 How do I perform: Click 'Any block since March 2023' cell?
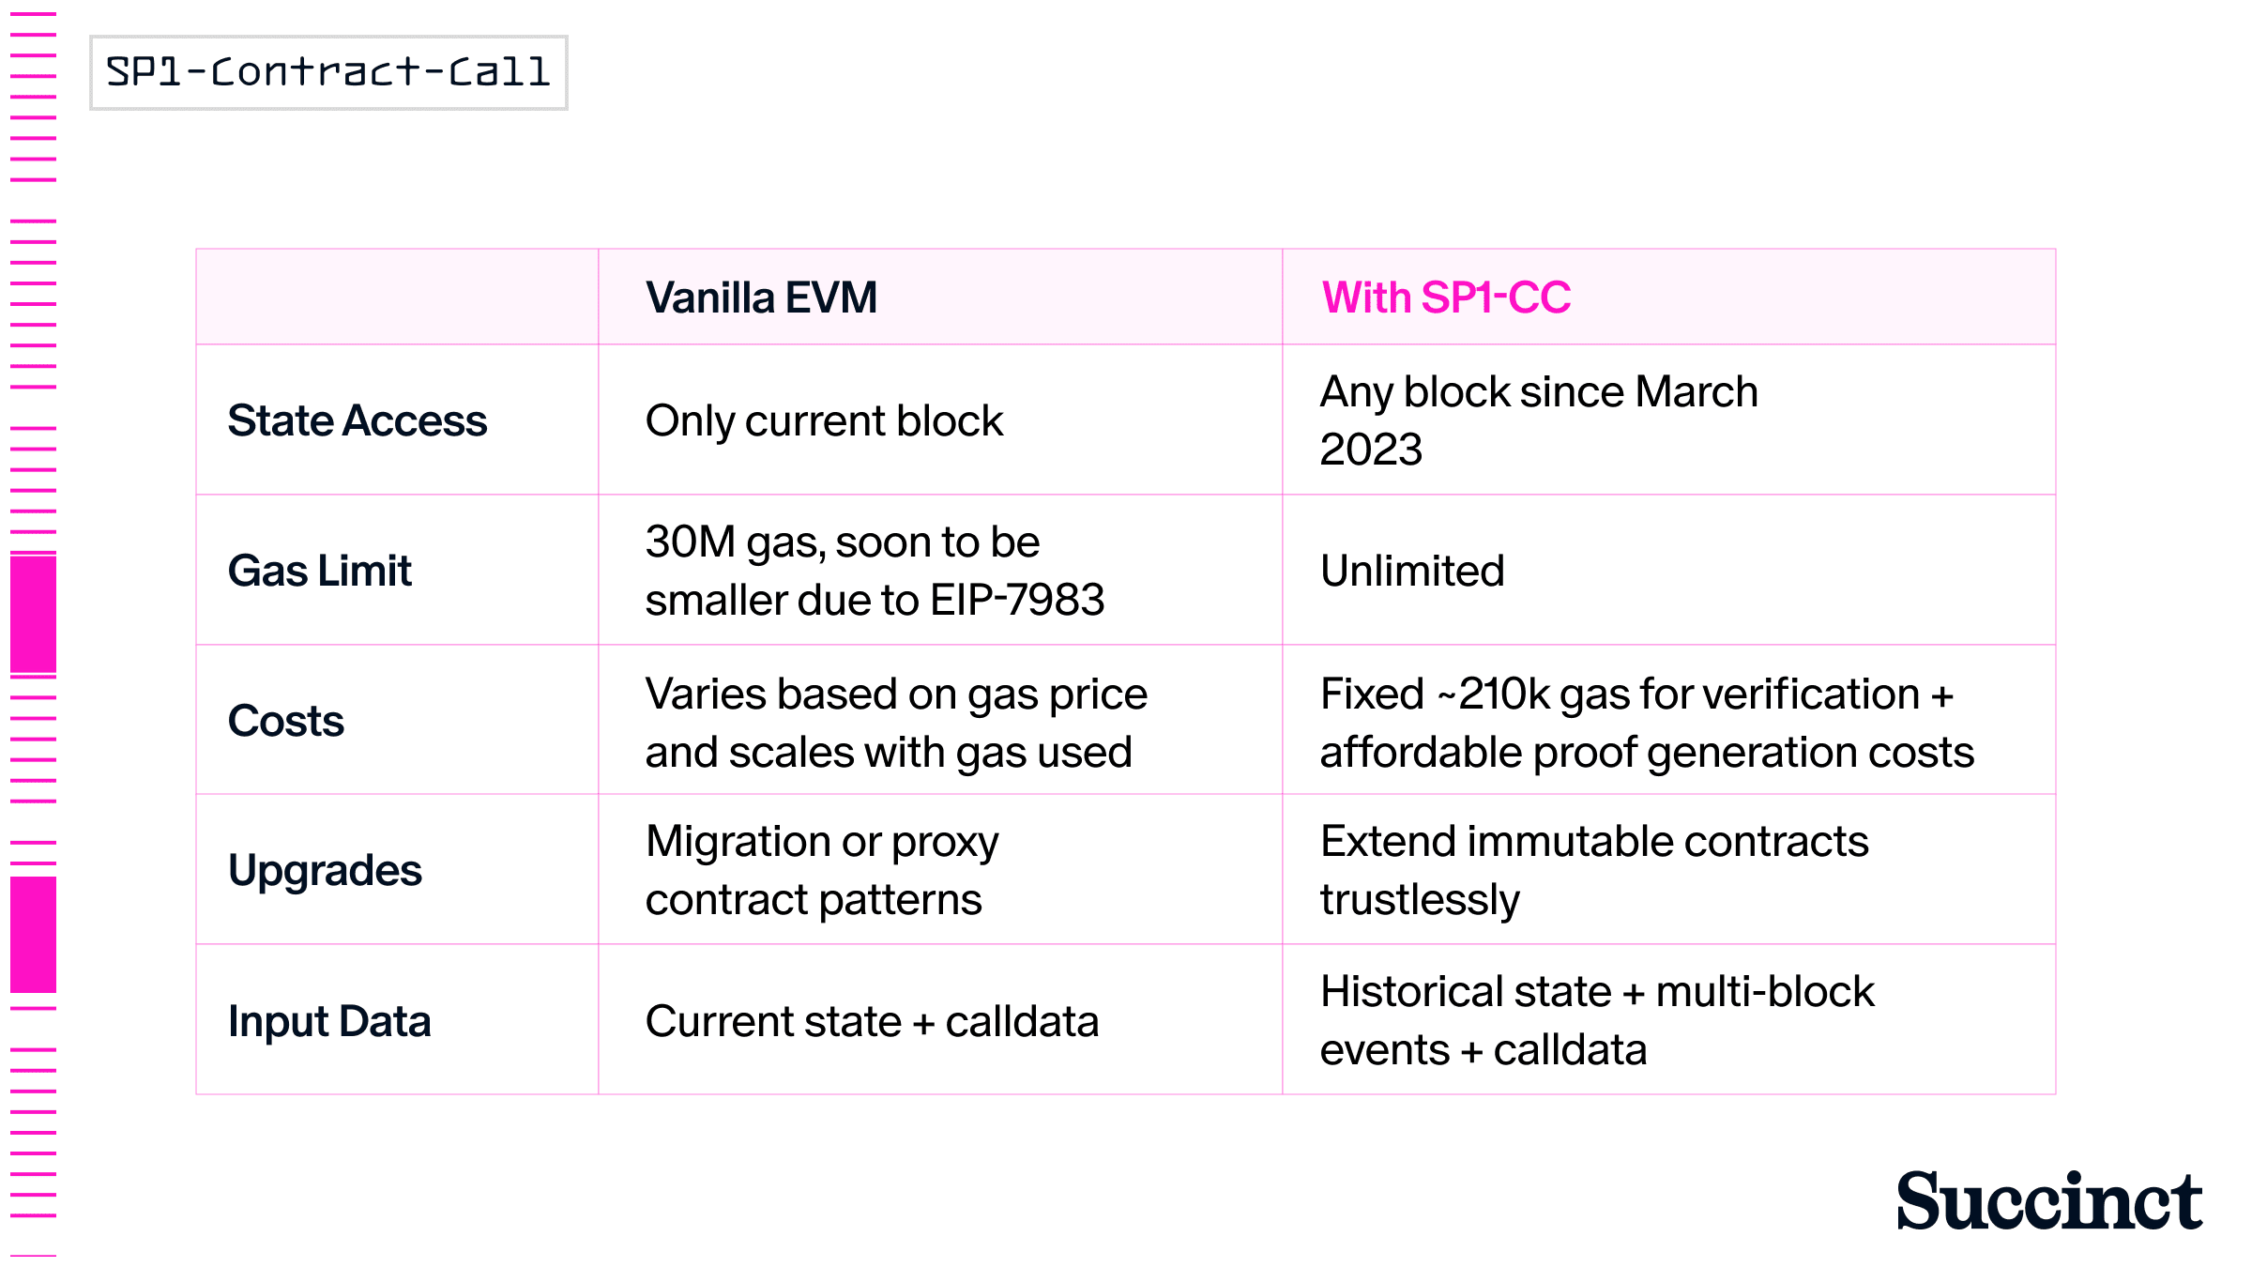pos(1539,420)
